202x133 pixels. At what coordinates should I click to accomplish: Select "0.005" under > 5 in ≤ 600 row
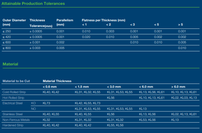[182, 42]
